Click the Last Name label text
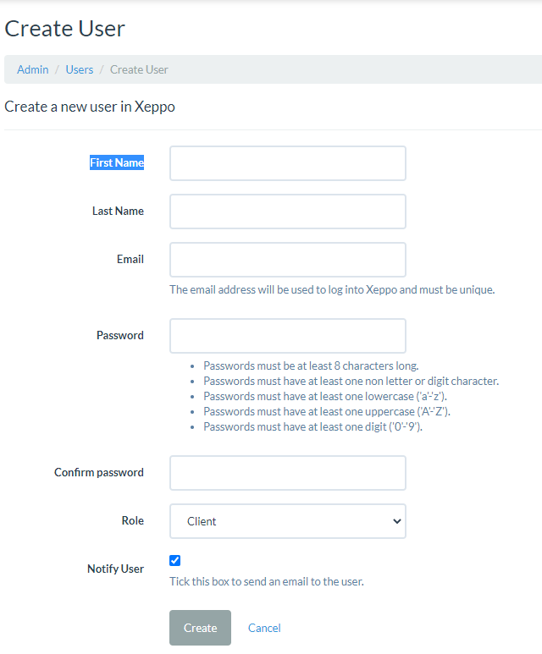This screenshot has width=542, height=654. (118, 211)
